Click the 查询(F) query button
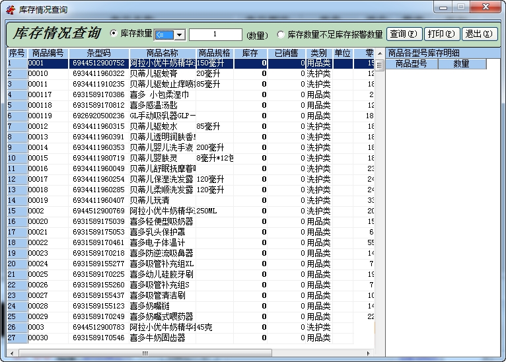Viewport: 506px width, 362px height. point(405,34)
